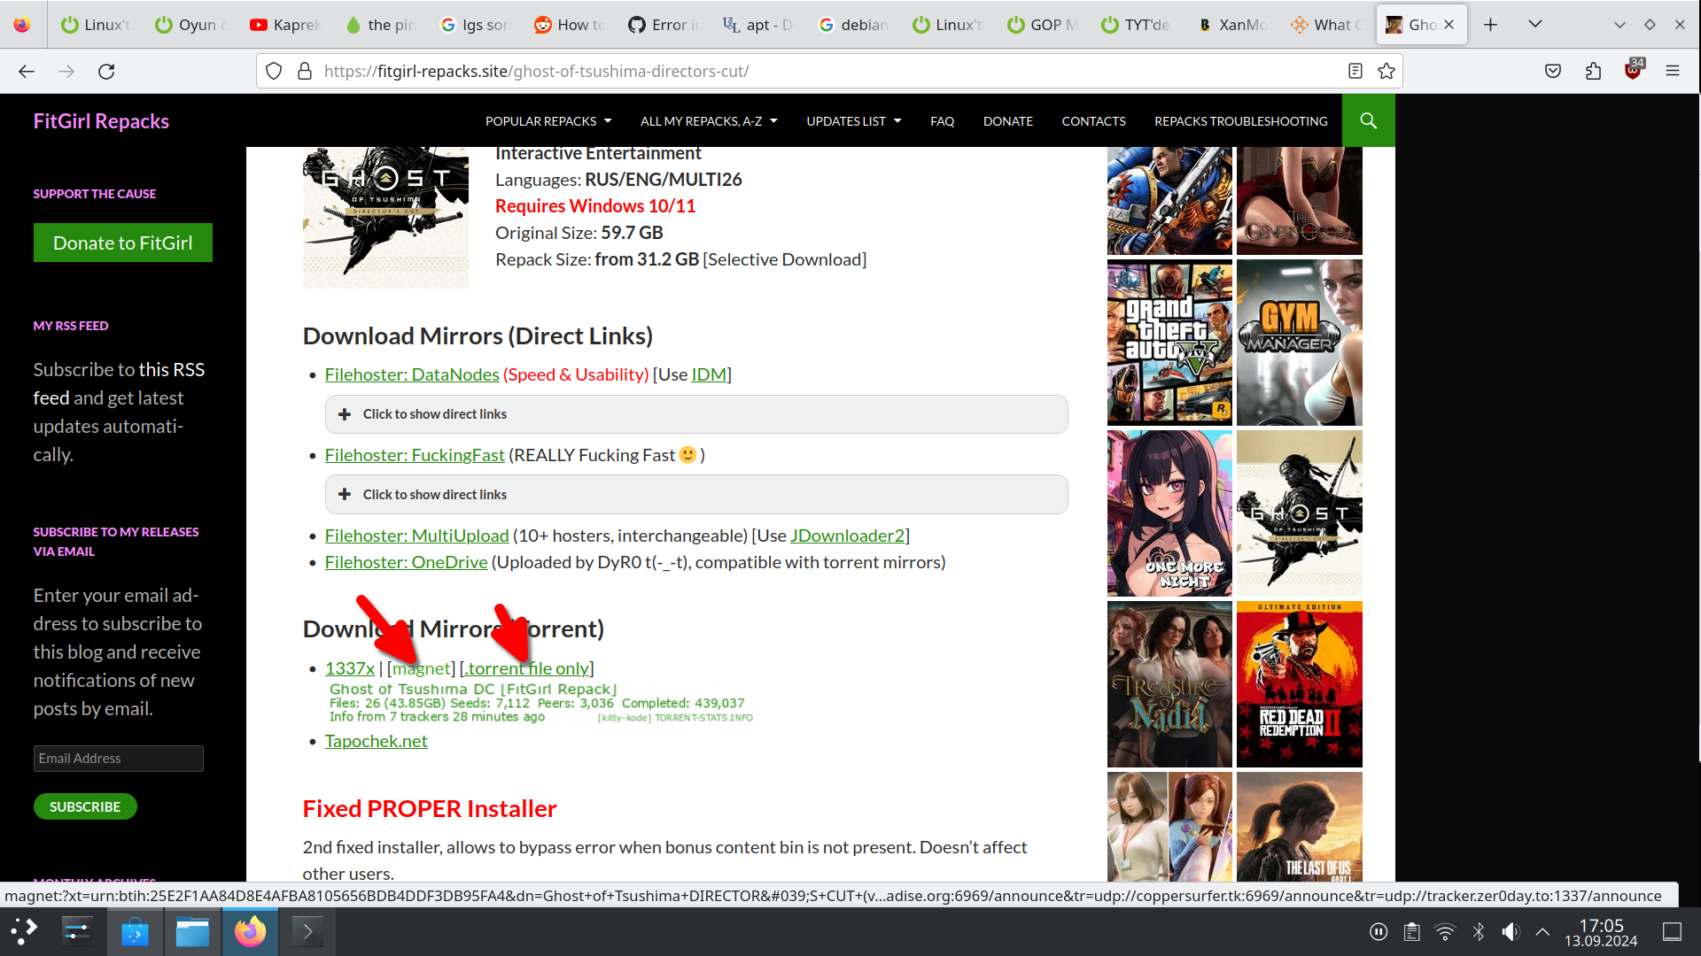Click the uBlock Origin shield icon
This screenshot has height=956, width=1701.
pyautogui.click(x=1633, y=71)
